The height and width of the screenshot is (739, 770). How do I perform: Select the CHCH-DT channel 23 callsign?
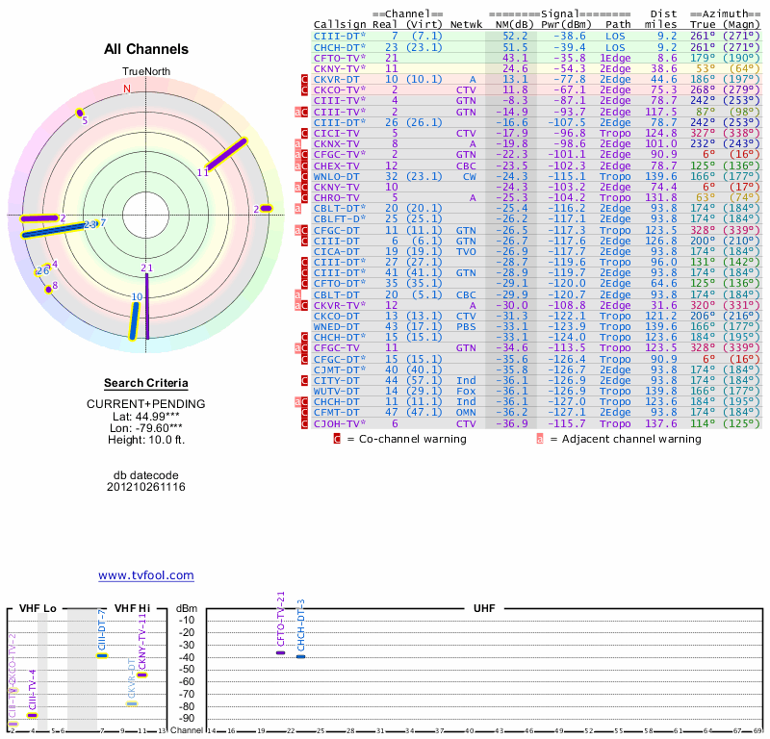click(337, 47)
